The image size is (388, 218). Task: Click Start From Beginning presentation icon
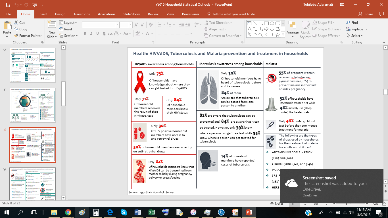click(35, 5)
